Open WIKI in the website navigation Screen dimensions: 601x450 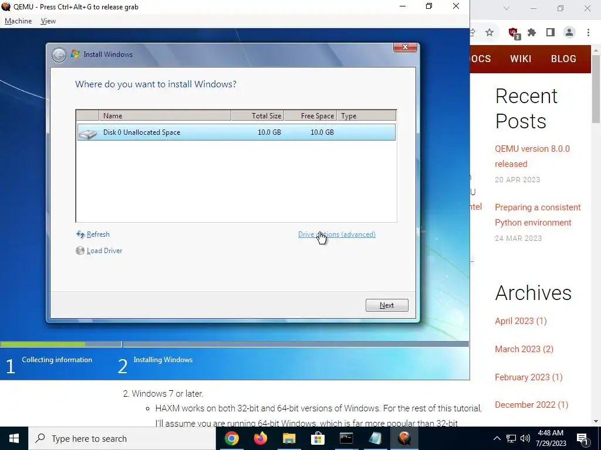pyautogui.click(x=521, y=59)
